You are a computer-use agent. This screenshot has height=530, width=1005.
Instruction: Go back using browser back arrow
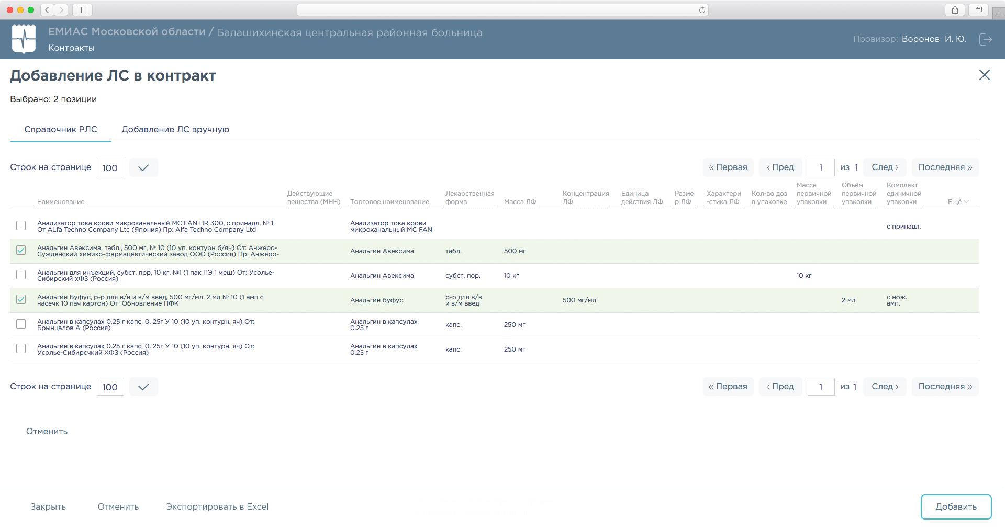(x=47, y=10)
